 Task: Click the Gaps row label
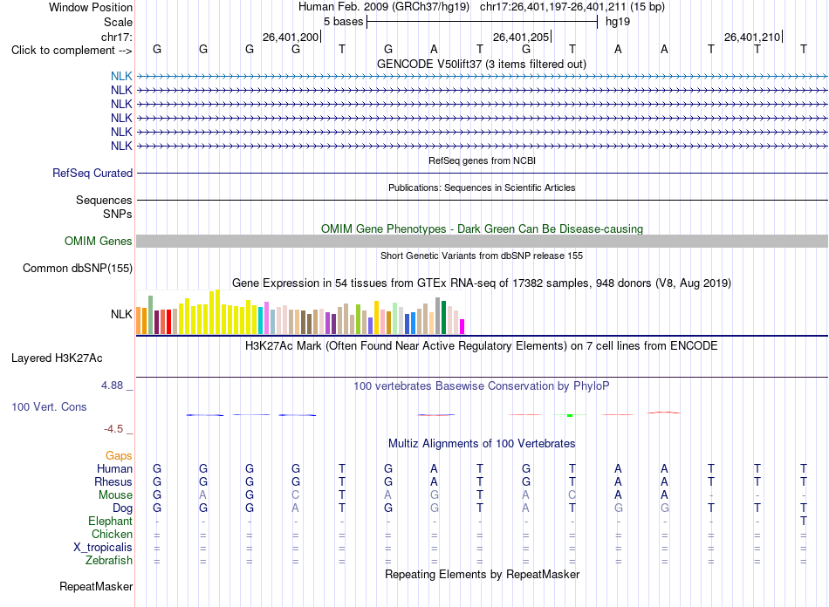pyautogui.click(x=119, y=455)
